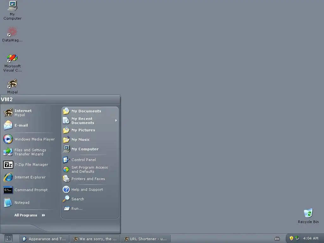This screenshot has height=243, width=324.
Task: Click the security shield tray icon
Action: point(291,238)
